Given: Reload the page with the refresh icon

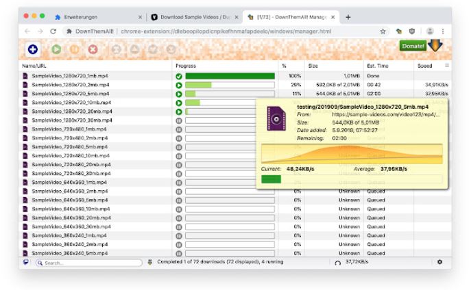Looking at the screenshot, I should click(x=53, y=31).
